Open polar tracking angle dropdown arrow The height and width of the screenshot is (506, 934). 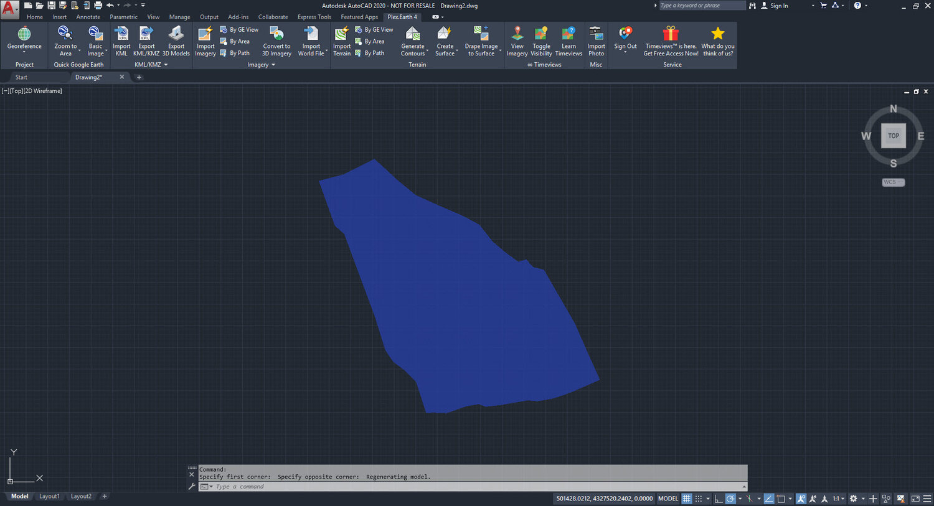pyautogui.click(x=740, y=499)
